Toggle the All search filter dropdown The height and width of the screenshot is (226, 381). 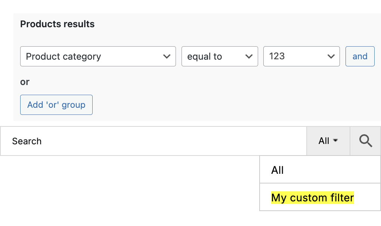pyautogui.click(x=328, y=141)
